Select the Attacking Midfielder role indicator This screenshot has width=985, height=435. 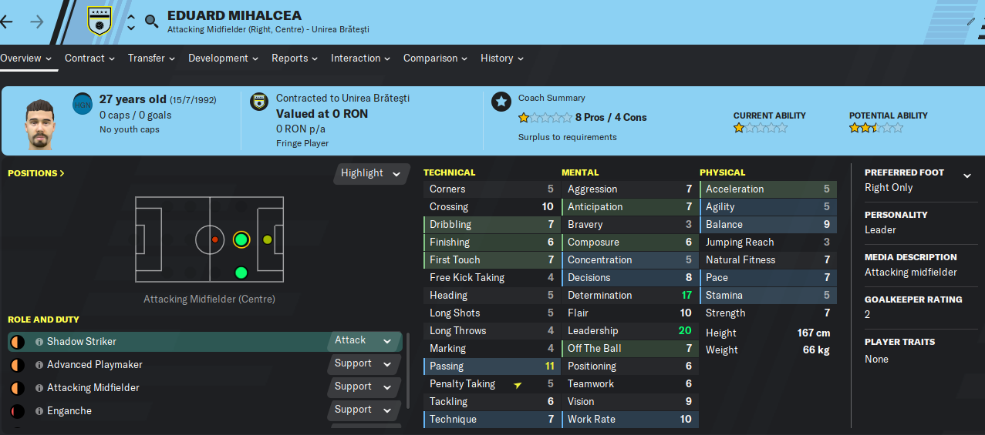point(17,388)
